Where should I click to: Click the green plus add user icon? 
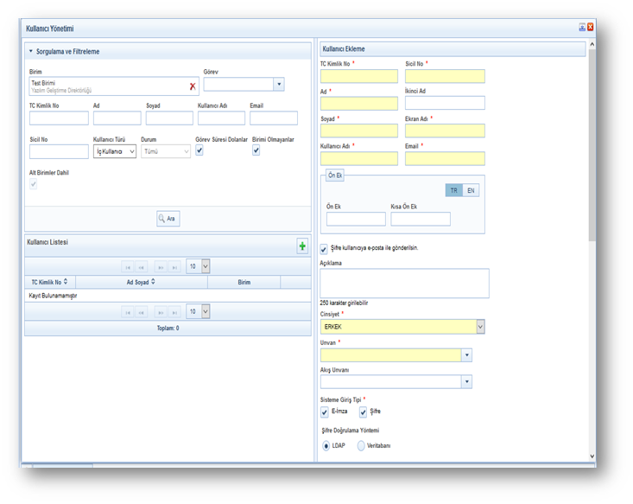coord(302,246)
